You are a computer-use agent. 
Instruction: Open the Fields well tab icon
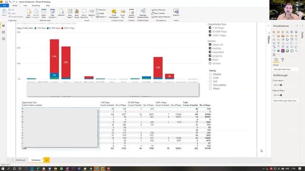coord(276,60)
